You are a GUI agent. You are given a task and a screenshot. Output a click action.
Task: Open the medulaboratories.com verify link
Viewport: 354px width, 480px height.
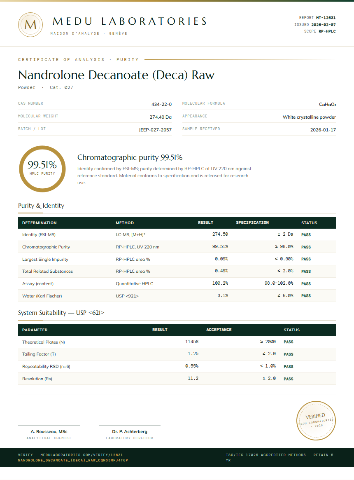coord(73,457)
